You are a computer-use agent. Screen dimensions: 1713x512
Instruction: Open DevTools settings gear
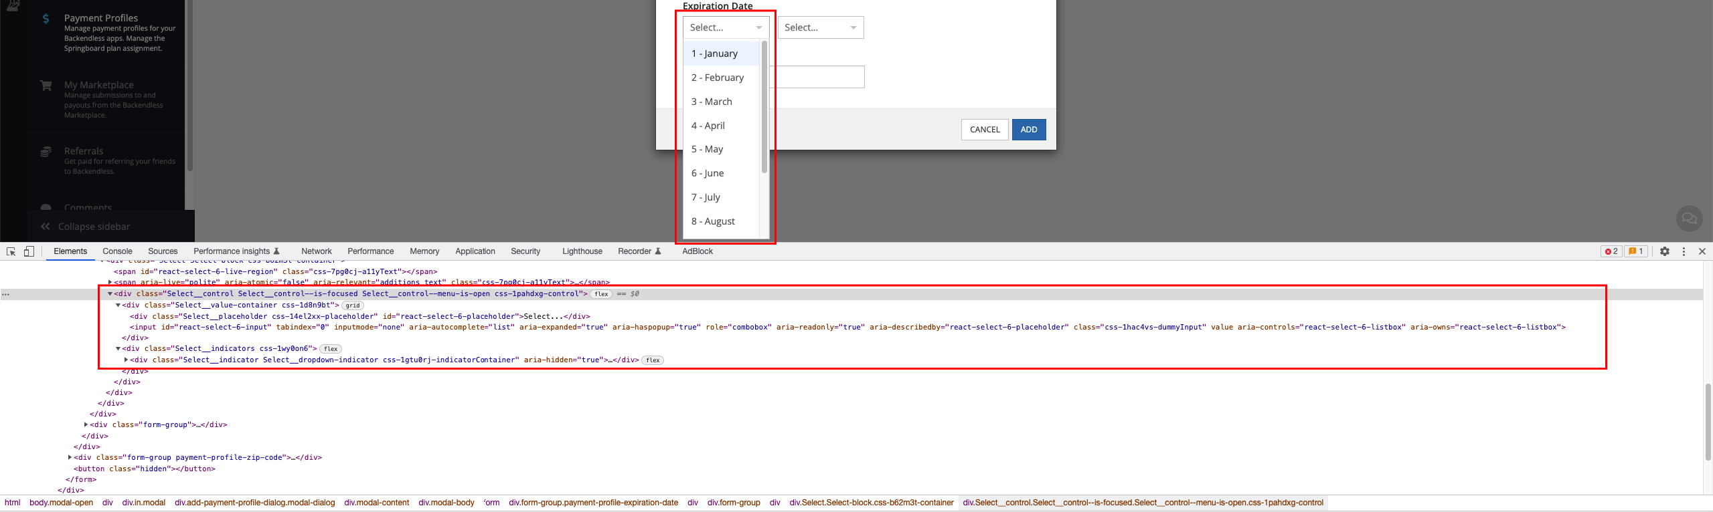tap(1665, 251)
